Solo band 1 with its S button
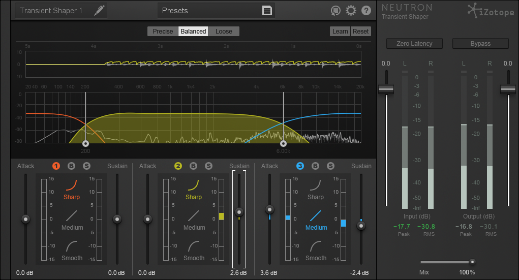Viewport: 519px width, 280px height. pyautogui.click(x=86, y=166)
